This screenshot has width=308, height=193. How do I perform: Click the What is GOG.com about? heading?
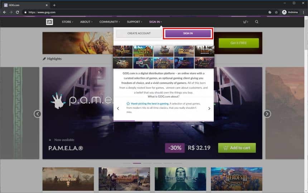(163, 96)
